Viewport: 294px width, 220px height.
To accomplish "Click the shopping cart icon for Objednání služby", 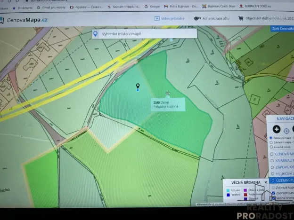I will pyautogui.click(x=241, y=19).
